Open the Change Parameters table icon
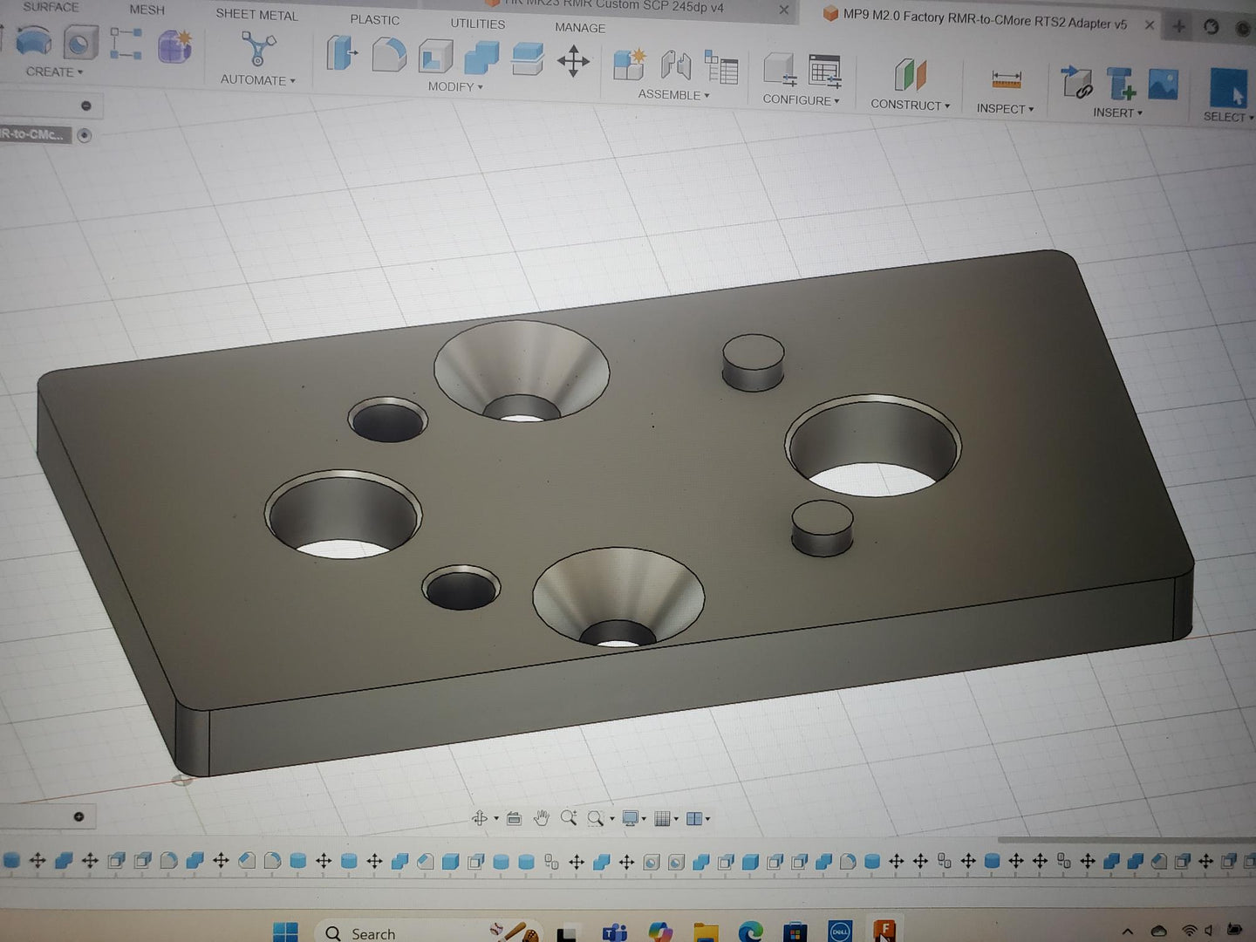Image resolution: width=1256 pixels, height=942 pixels. (825, 72)
